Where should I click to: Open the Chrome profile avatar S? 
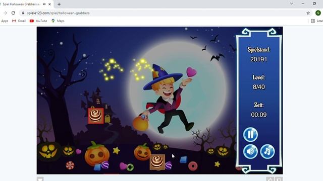point(318,13)
